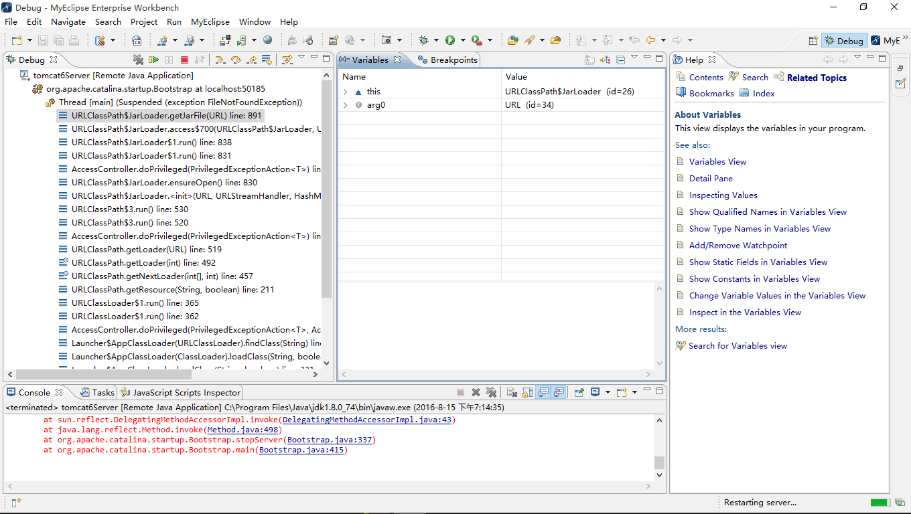Open the Open Console dropdown arrow
The image size is (911, 514).
[634, 392]
